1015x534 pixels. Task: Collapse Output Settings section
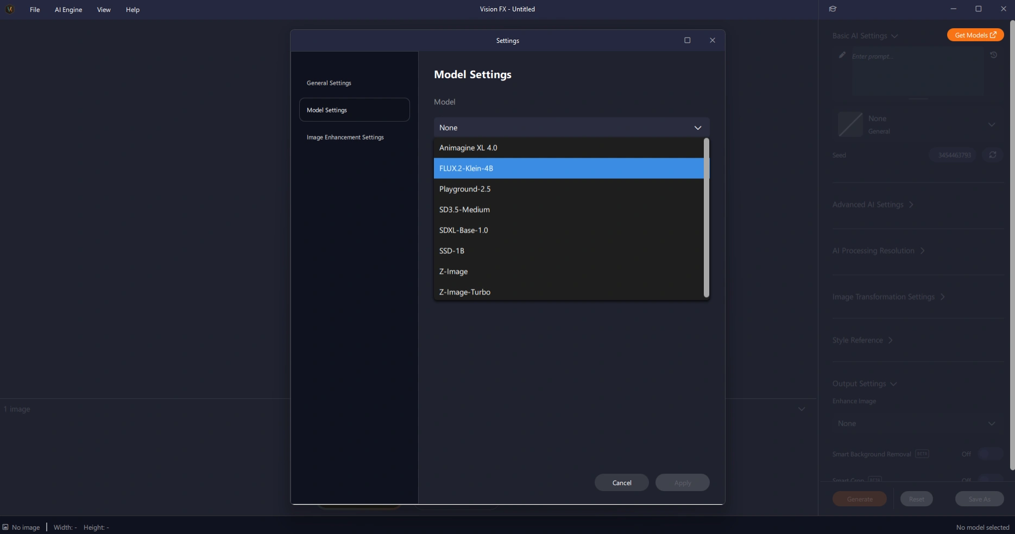(865, 384)
